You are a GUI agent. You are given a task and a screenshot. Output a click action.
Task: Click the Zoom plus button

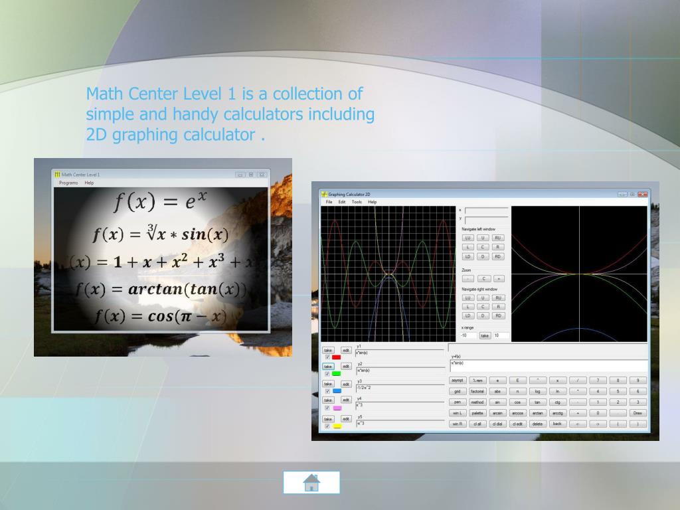(499, 278)
